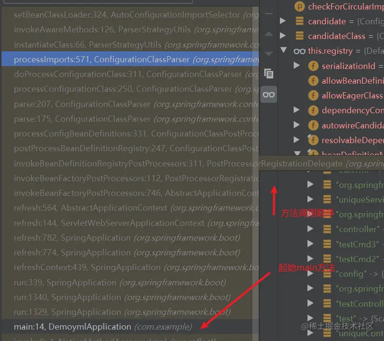This screenshot has width=384, height=341.
Task: Select the processConfigurationClass:250 frame
Action: [130, 89]
